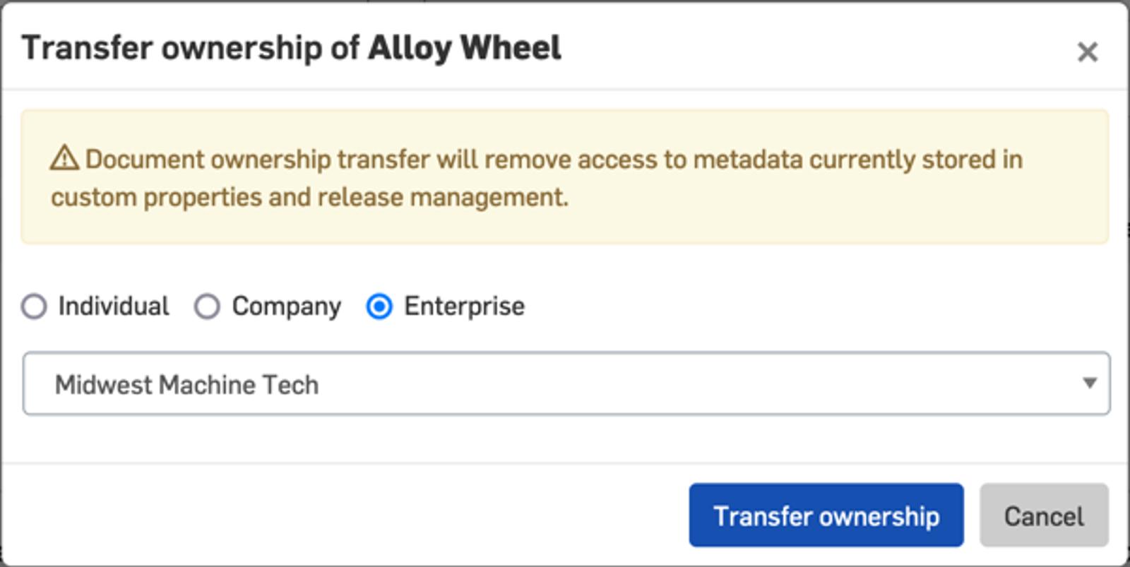Cancel the ownership transfer

[1043, 515]
